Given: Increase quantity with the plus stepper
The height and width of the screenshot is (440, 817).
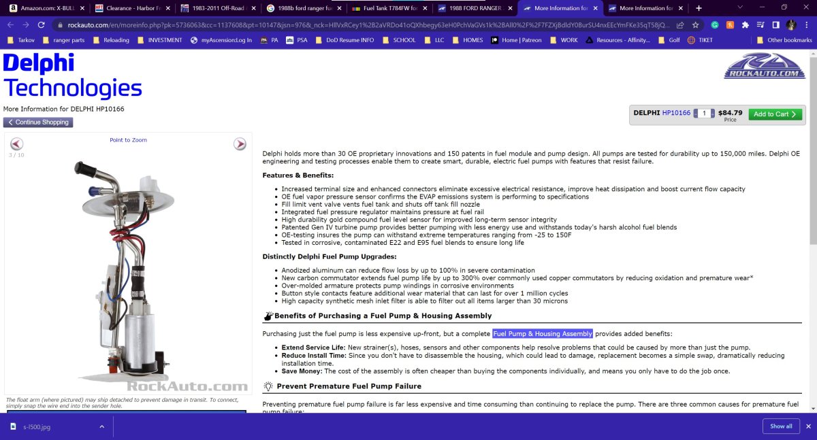Looking at the screenshot, I should tap(711, 114).
